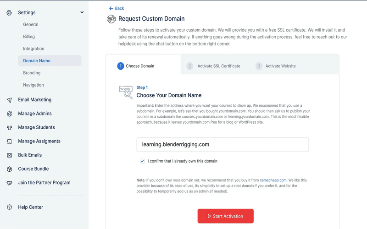Viewport: 367px width, 229px height.
Task: Click the Manage Assignments icon
Action: (9, 142)
